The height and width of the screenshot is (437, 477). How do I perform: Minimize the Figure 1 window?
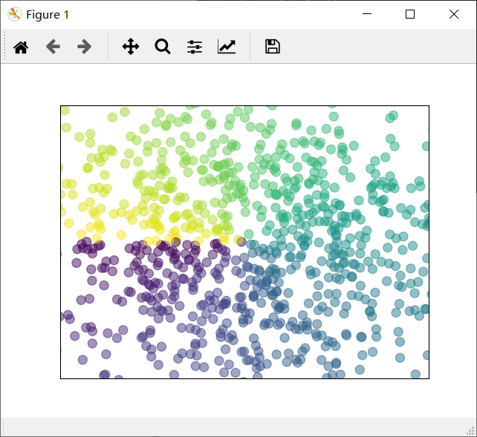pyautogui.click(x=367, y=14)
